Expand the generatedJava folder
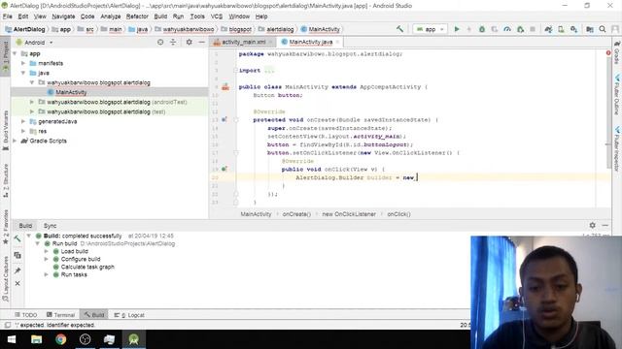The width and height of the screenshot is (622, 349). [x=23, y=121]
